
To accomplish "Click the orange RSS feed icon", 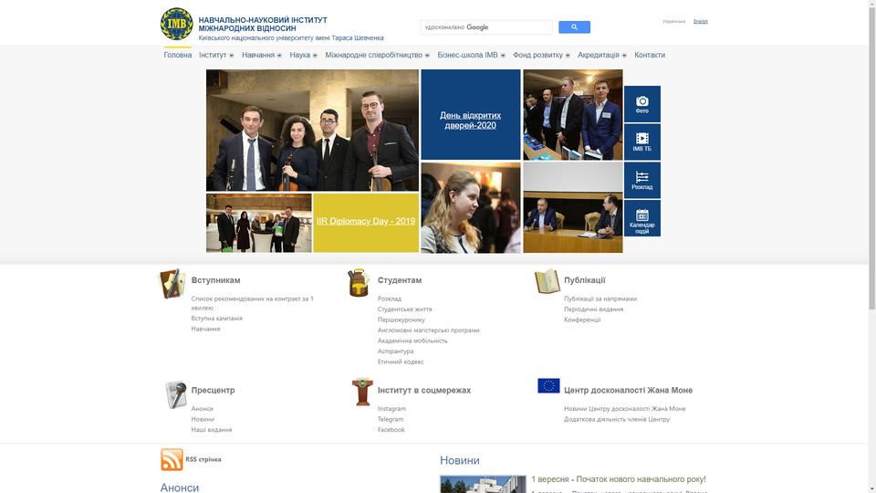I will (172, 459).
